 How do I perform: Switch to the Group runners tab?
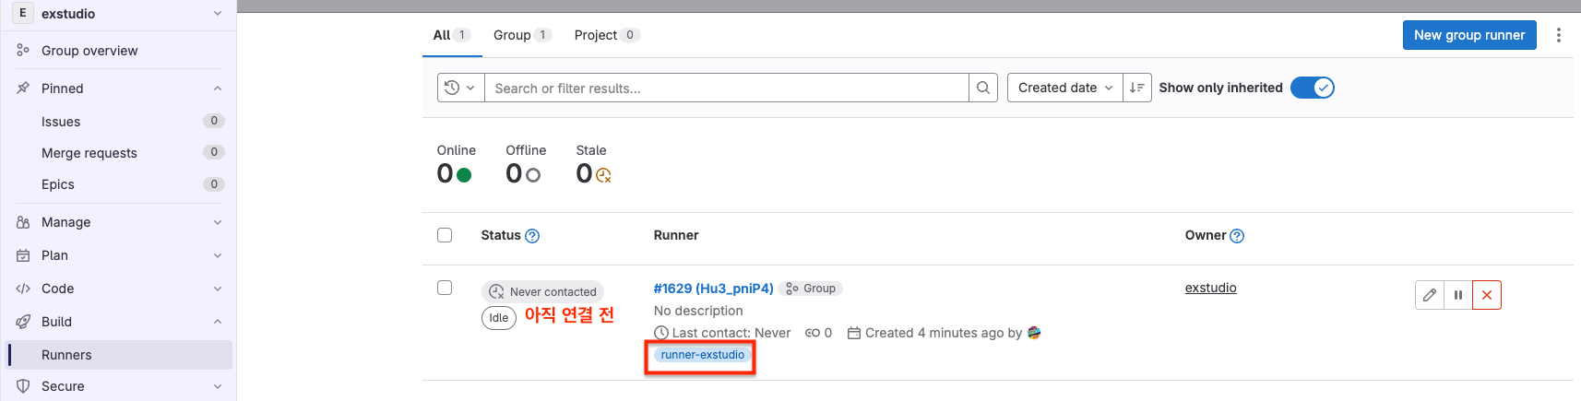pos(522,35)
